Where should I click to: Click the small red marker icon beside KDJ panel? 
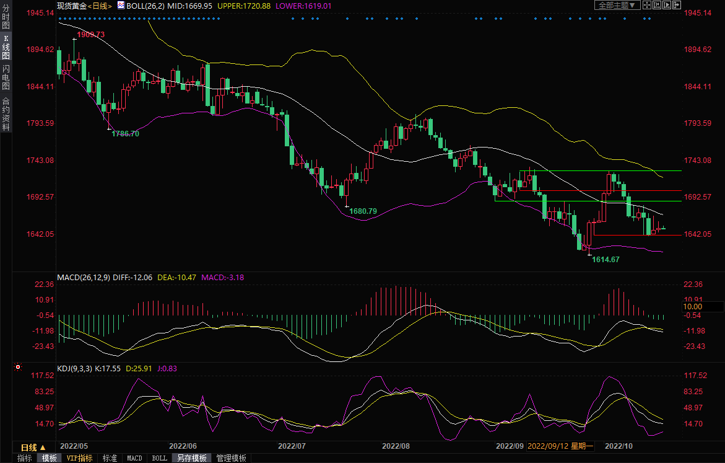tap(19, 368)
